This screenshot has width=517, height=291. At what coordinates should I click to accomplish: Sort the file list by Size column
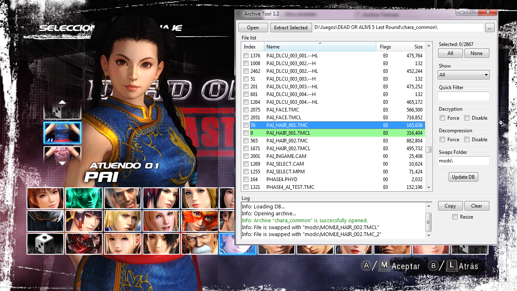pos(410,47)
